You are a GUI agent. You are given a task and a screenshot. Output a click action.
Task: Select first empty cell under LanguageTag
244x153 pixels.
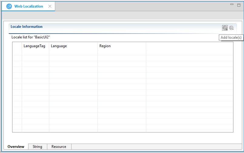point(35,52)
